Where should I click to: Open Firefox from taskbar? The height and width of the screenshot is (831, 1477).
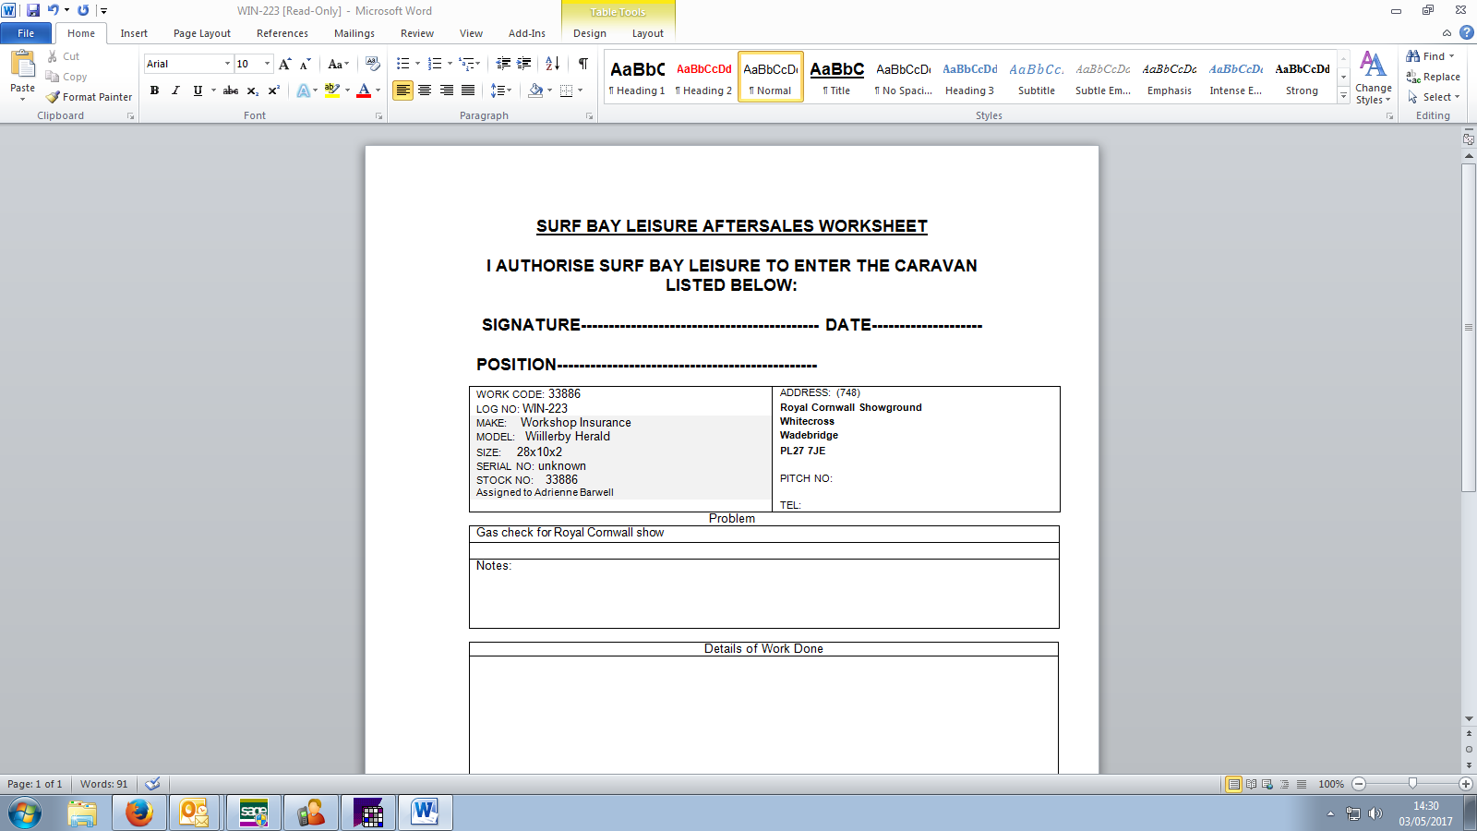pos(139,813)
